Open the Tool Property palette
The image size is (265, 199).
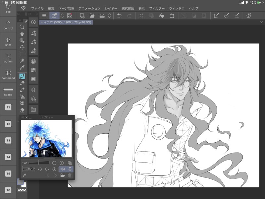(33, 42)
